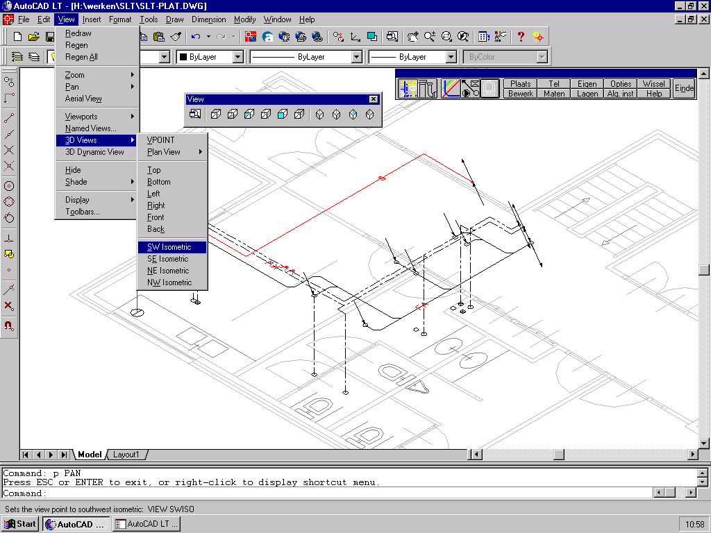Switch to the Layout1 tab
Viewport: 711px width, 533px height.
(x=126, y=454)
